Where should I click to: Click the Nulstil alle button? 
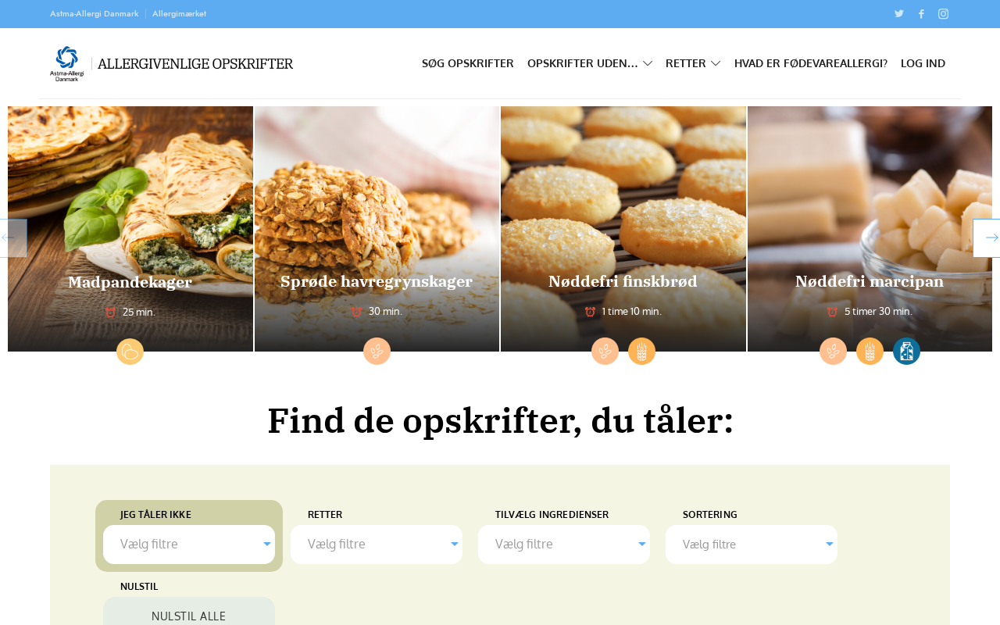[189, 614]
